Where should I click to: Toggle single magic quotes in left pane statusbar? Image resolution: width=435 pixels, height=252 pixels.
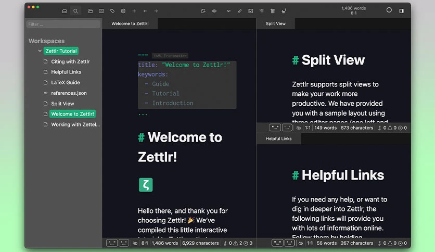[124, 243]
